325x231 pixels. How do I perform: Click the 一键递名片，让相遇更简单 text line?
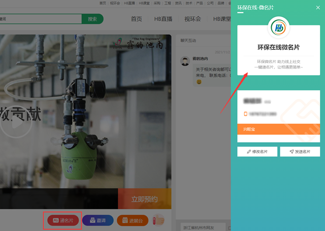279,67
